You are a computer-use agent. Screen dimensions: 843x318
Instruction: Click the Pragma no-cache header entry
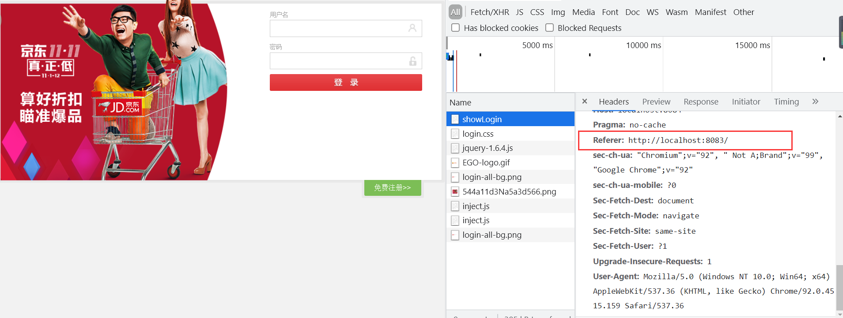(x=629, y=125)
